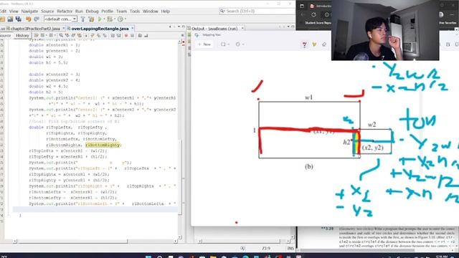Click the Save All toolbar icon

(x=19, y=19)
